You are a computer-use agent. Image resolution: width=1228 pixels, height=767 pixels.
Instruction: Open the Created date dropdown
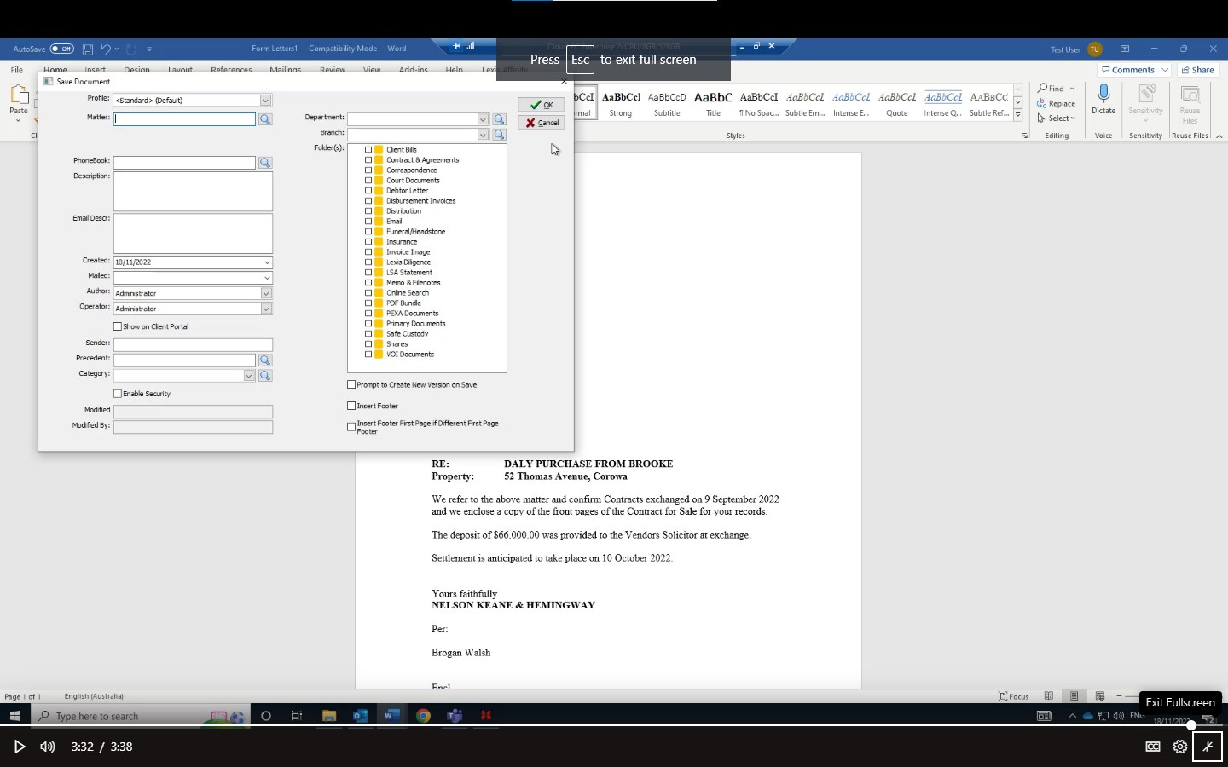[266, 262]
